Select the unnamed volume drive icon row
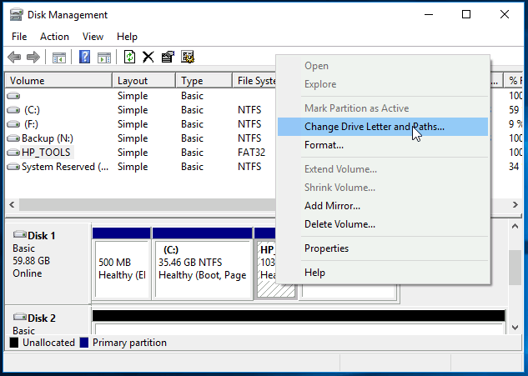The width and height of the screenshot is (528, 376). tap(13, 96)
